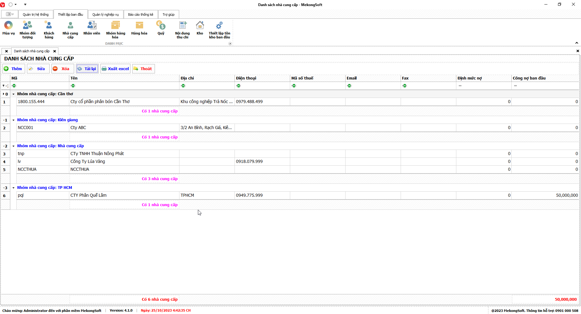Sort by the Điện thoại column header
The width and height of the screenshot is (581, 314).
(262, 78)
